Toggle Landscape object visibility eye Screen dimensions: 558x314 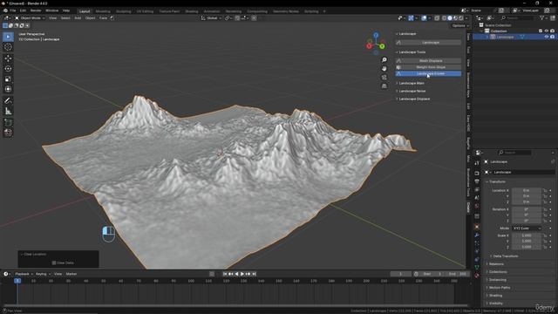coord(547,37)
